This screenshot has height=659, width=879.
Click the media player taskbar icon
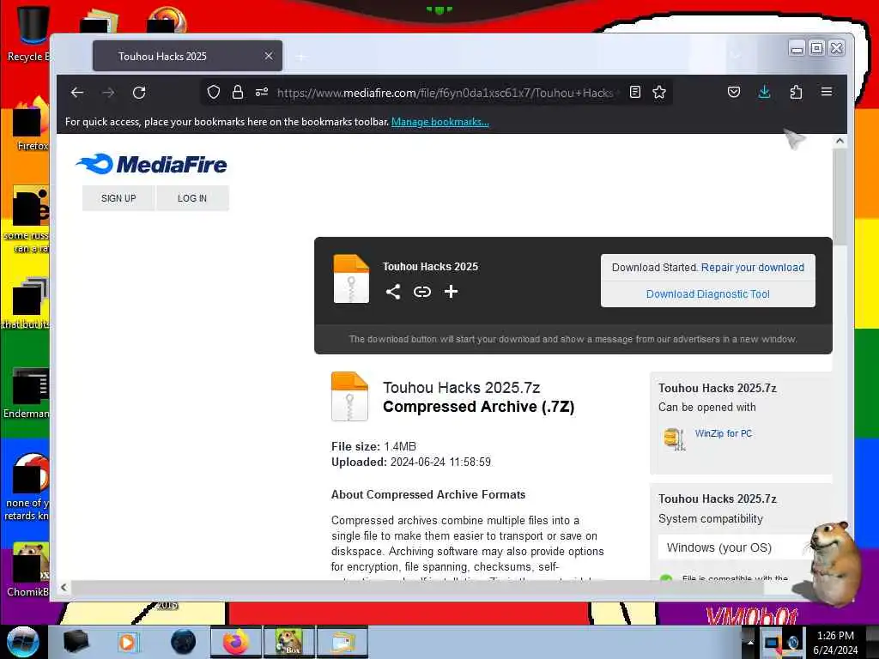(128, 642)
